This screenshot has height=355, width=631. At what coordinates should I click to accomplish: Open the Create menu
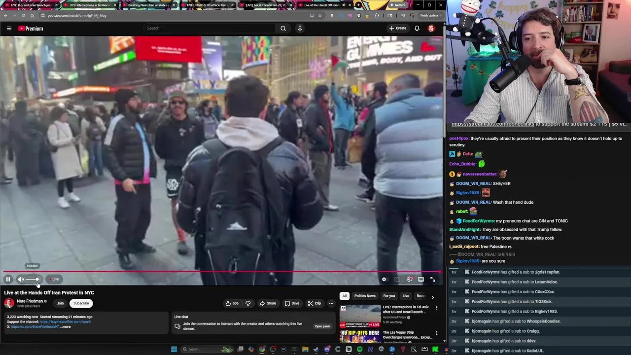(398, 28)
